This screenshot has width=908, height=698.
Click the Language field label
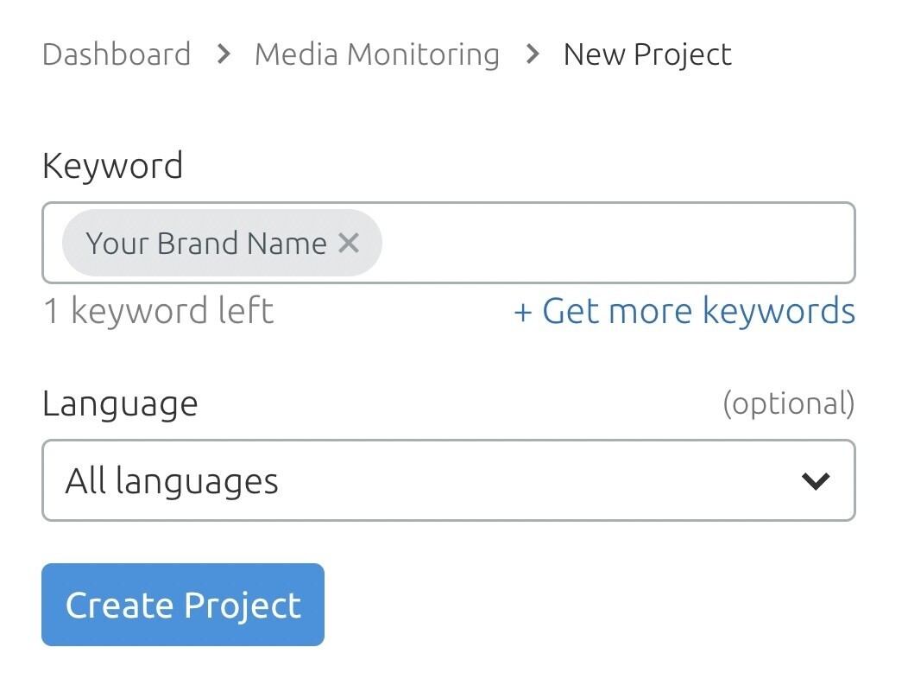[120, 404]
